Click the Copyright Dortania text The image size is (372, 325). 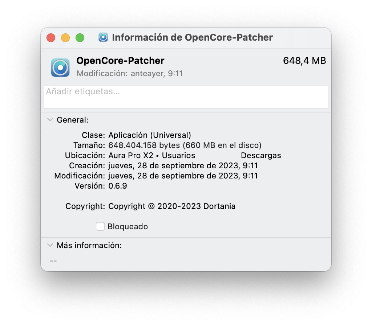coord(172,206)
